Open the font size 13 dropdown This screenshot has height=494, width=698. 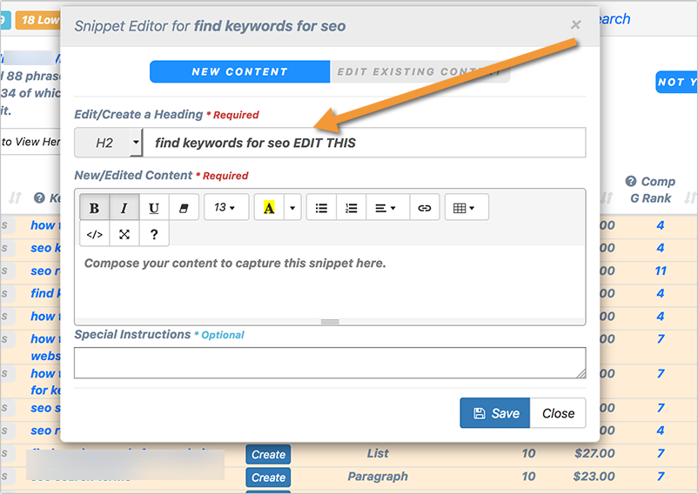point(225,208)
